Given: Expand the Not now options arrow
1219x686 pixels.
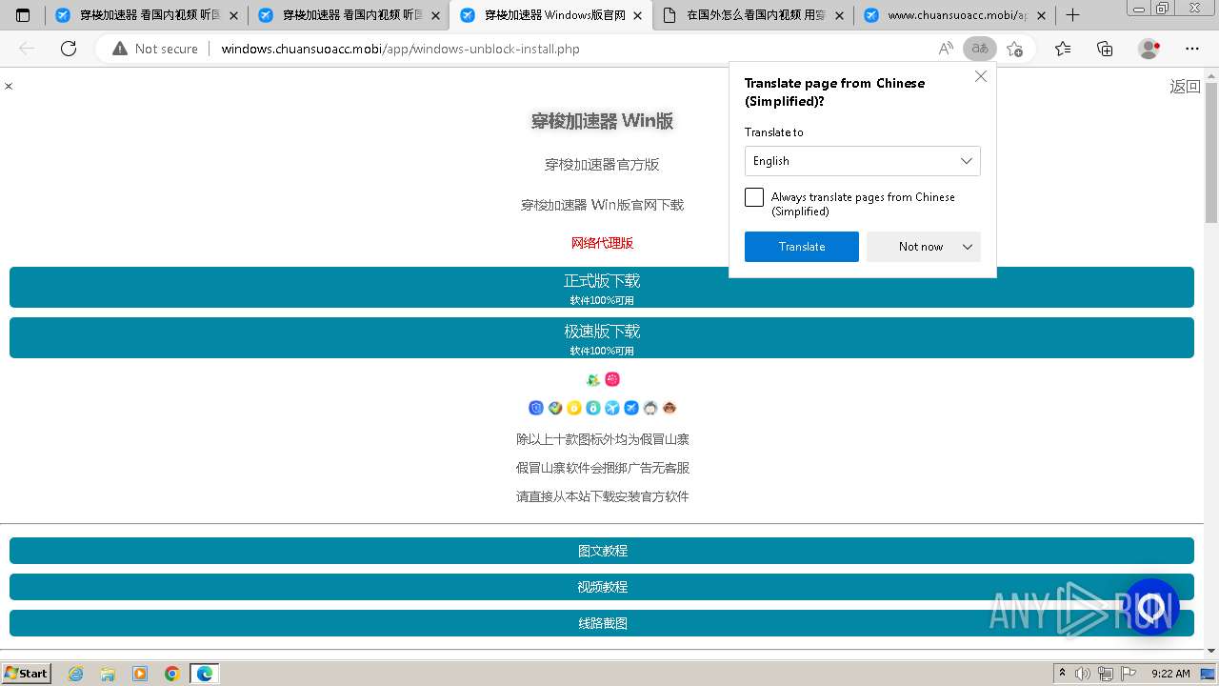Looking at the screenshot, I should point(968,247).
